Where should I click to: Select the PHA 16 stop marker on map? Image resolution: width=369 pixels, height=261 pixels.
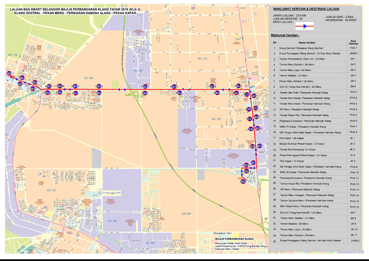coord(238,86)
